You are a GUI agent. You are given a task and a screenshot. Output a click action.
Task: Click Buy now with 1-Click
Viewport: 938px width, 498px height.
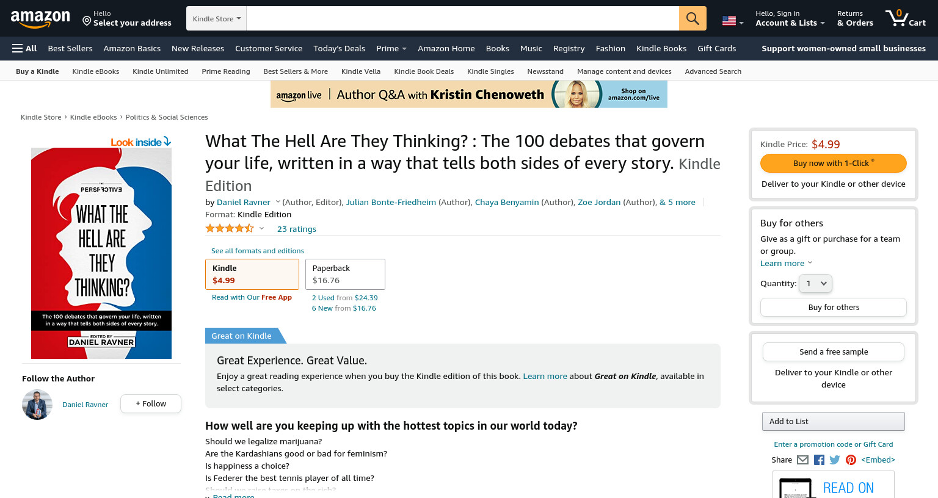(x=834, y=163)
